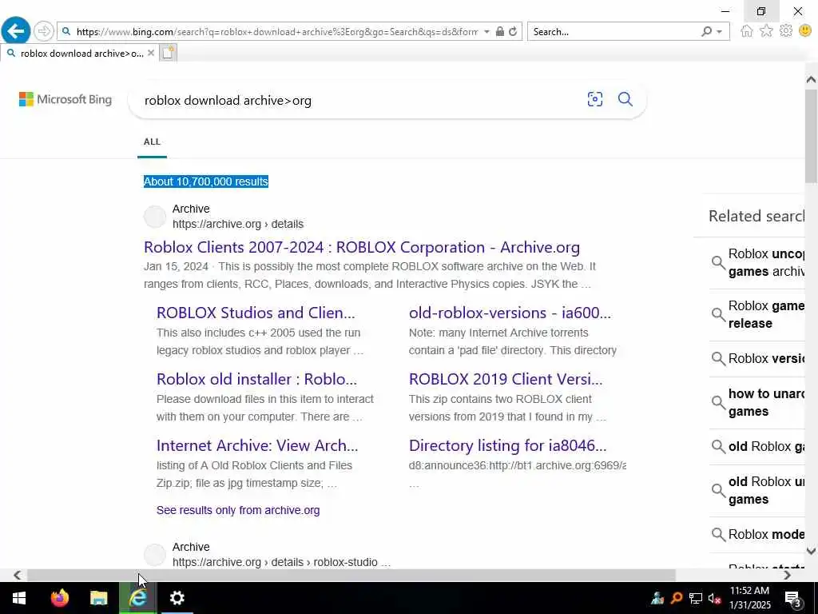The height and width of the screenshot is (614, 818).
Task: Open 'ROBLOX 2019 Client Versi...' link
Action: pos(506,379)
